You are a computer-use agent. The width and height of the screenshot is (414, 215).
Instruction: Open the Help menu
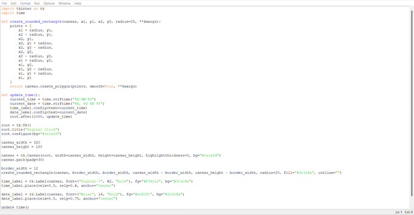(x=78, y=4)
